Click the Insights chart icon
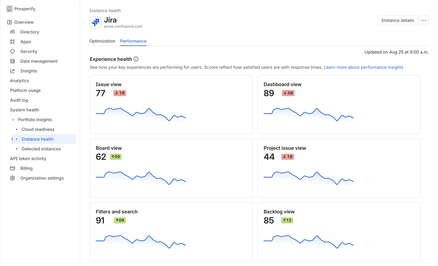 [12, 71]
